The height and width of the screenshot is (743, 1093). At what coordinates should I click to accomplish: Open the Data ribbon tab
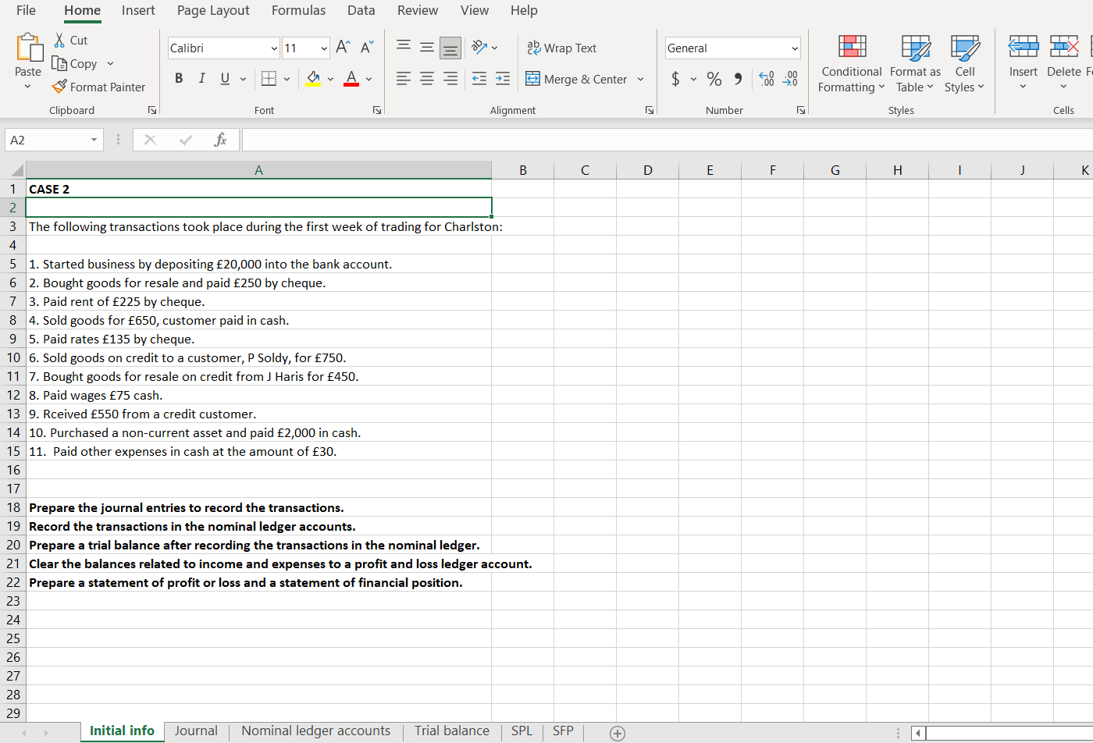coord(361,10)
